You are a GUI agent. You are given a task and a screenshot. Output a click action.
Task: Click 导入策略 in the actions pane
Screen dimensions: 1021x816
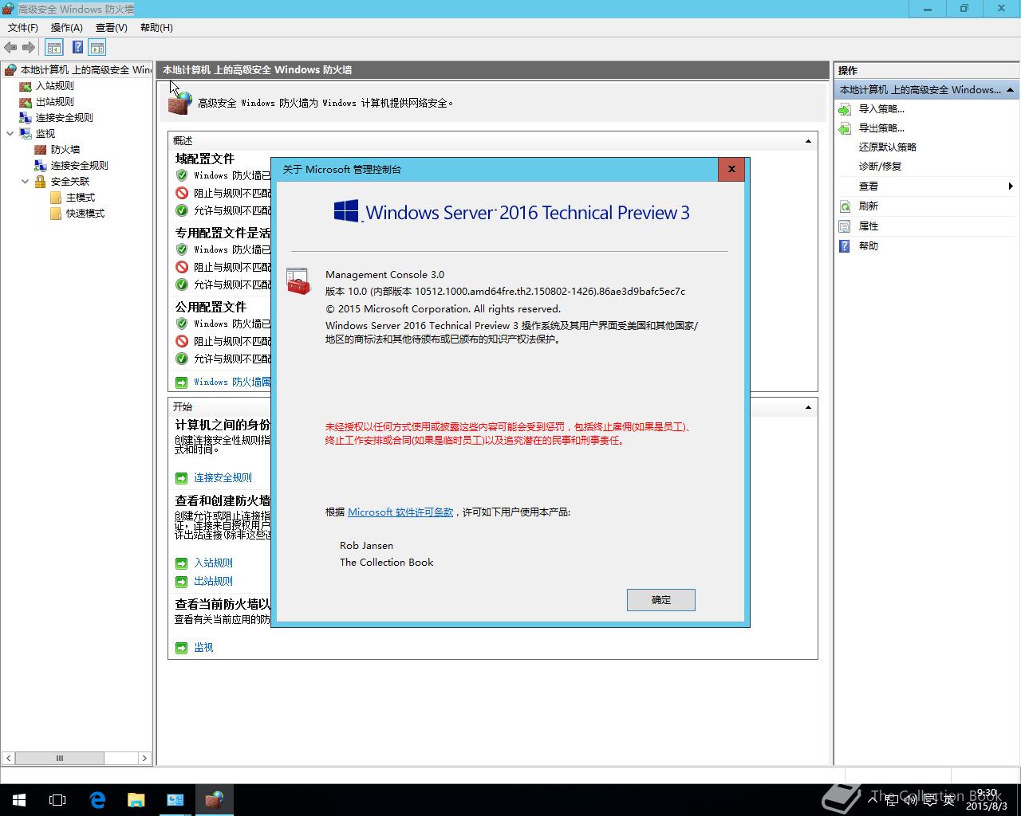(x=881, y=109)
